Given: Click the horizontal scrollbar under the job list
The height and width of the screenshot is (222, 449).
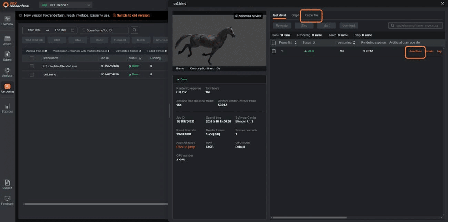Looking at the screenshot, I should click(96, 204).
